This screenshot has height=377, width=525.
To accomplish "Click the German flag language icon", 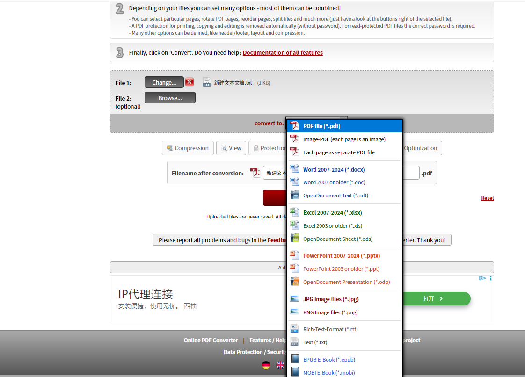I will click(266, 365).
